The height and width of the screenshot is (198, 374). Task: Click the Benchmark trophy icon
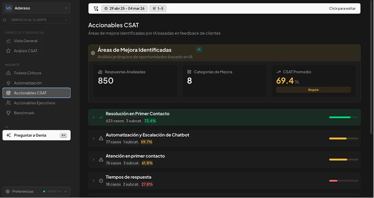[8, 113]
